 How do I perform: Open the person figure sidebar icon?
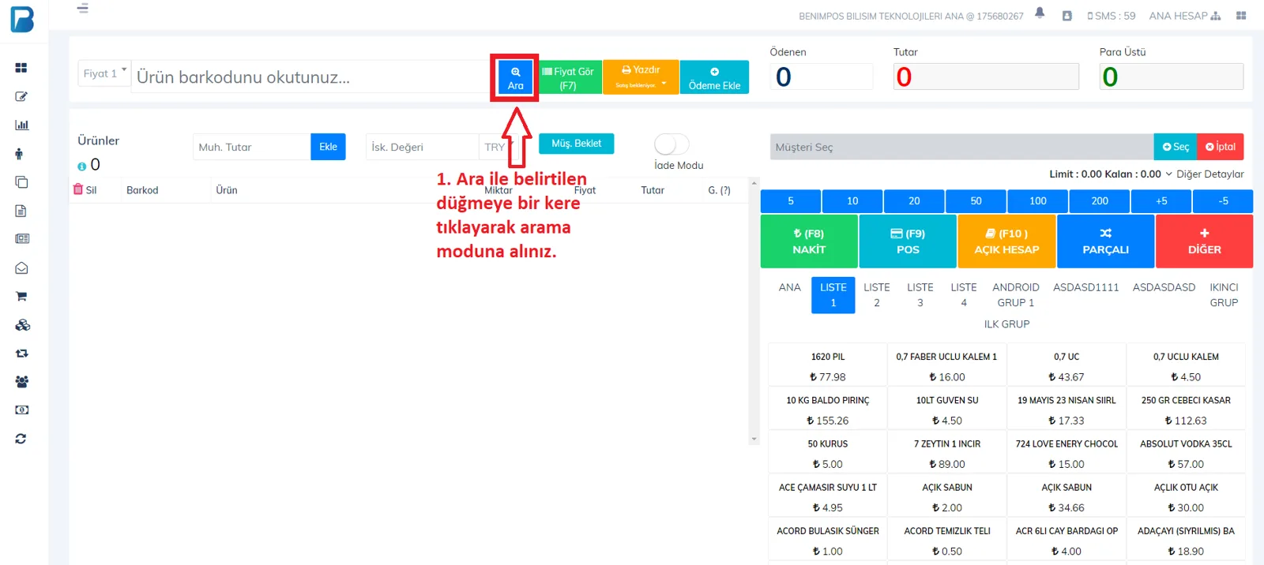19,153
